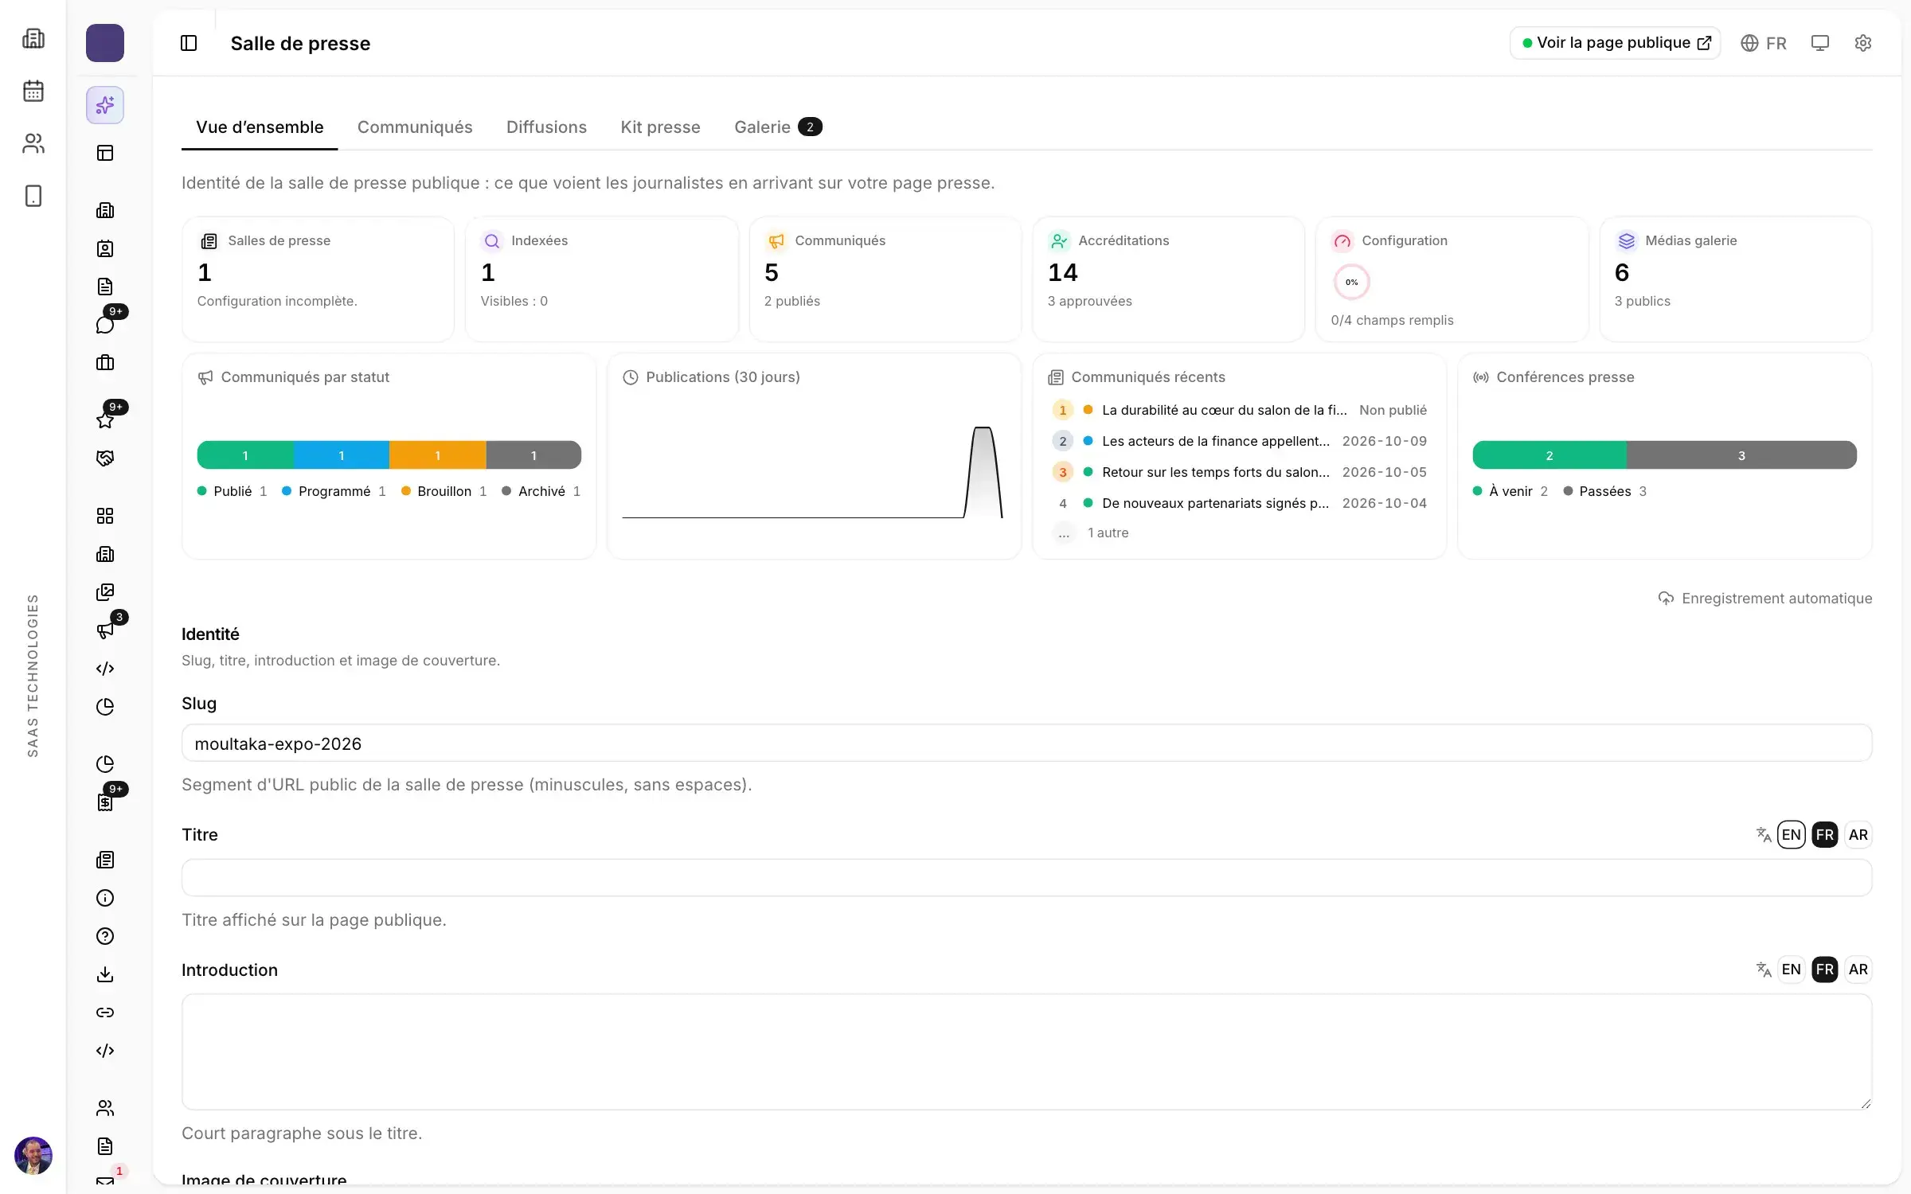Click the Slug input field

click(x=1026, y=743)
